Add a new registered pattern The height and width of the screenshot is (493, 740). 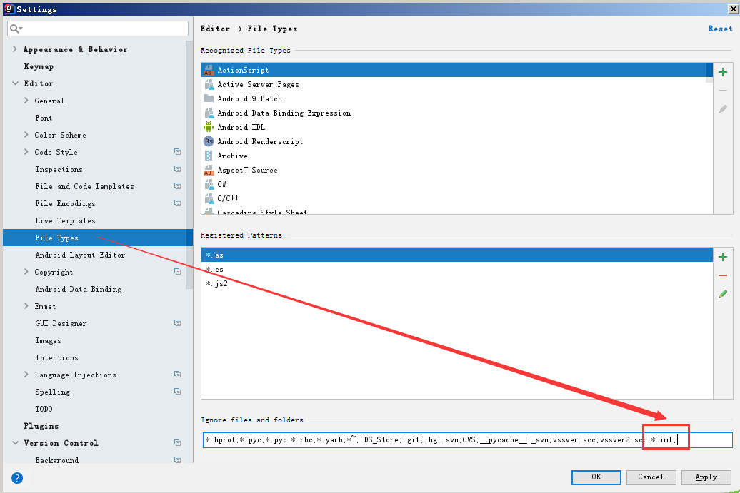723,257
